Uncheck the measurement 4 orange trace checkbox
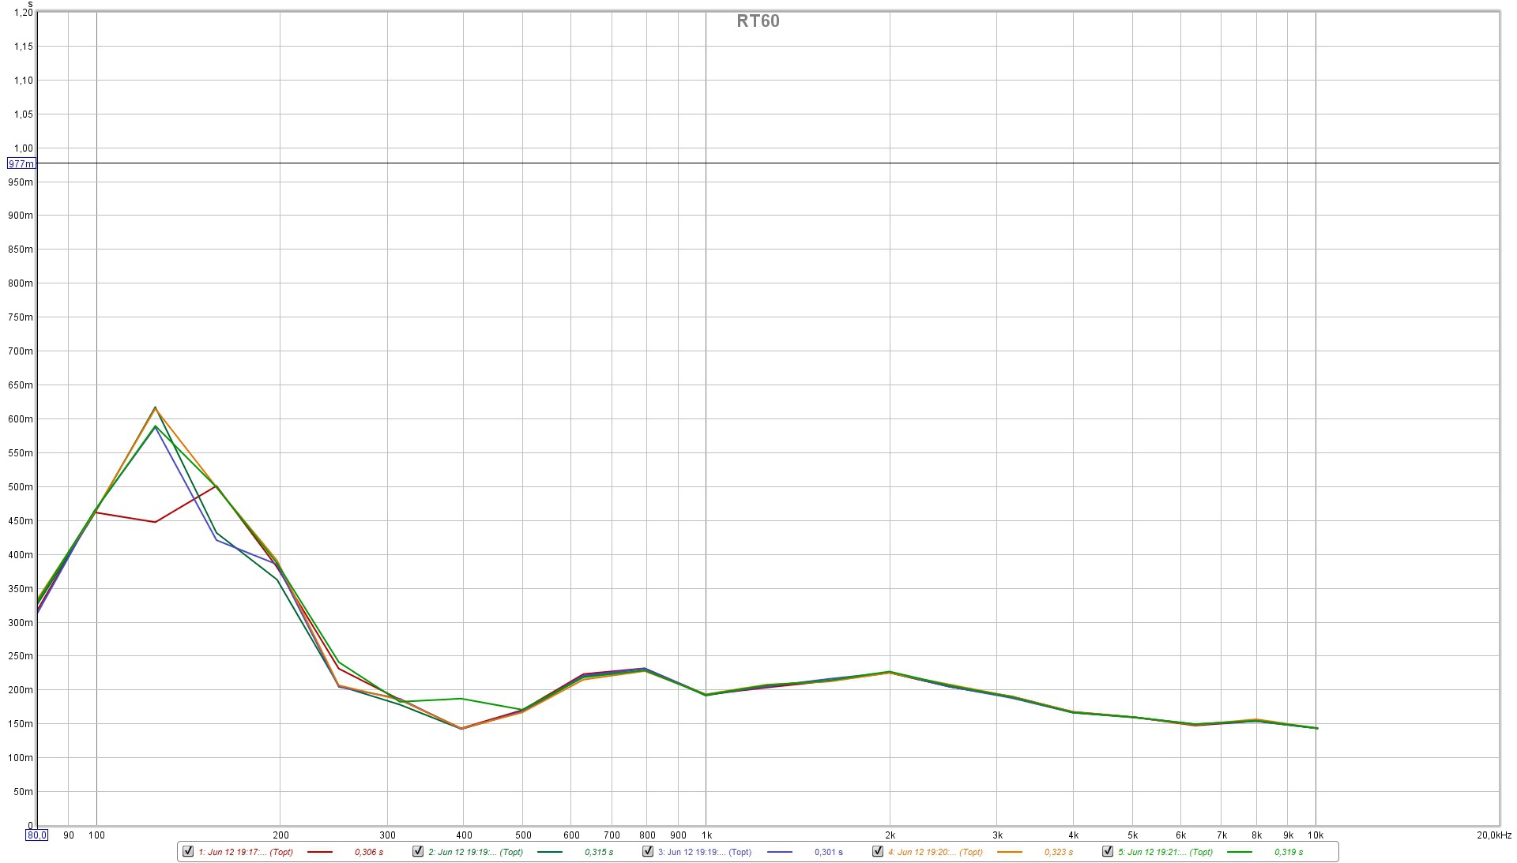1517x863 pixels. click(x=878, y=851)
